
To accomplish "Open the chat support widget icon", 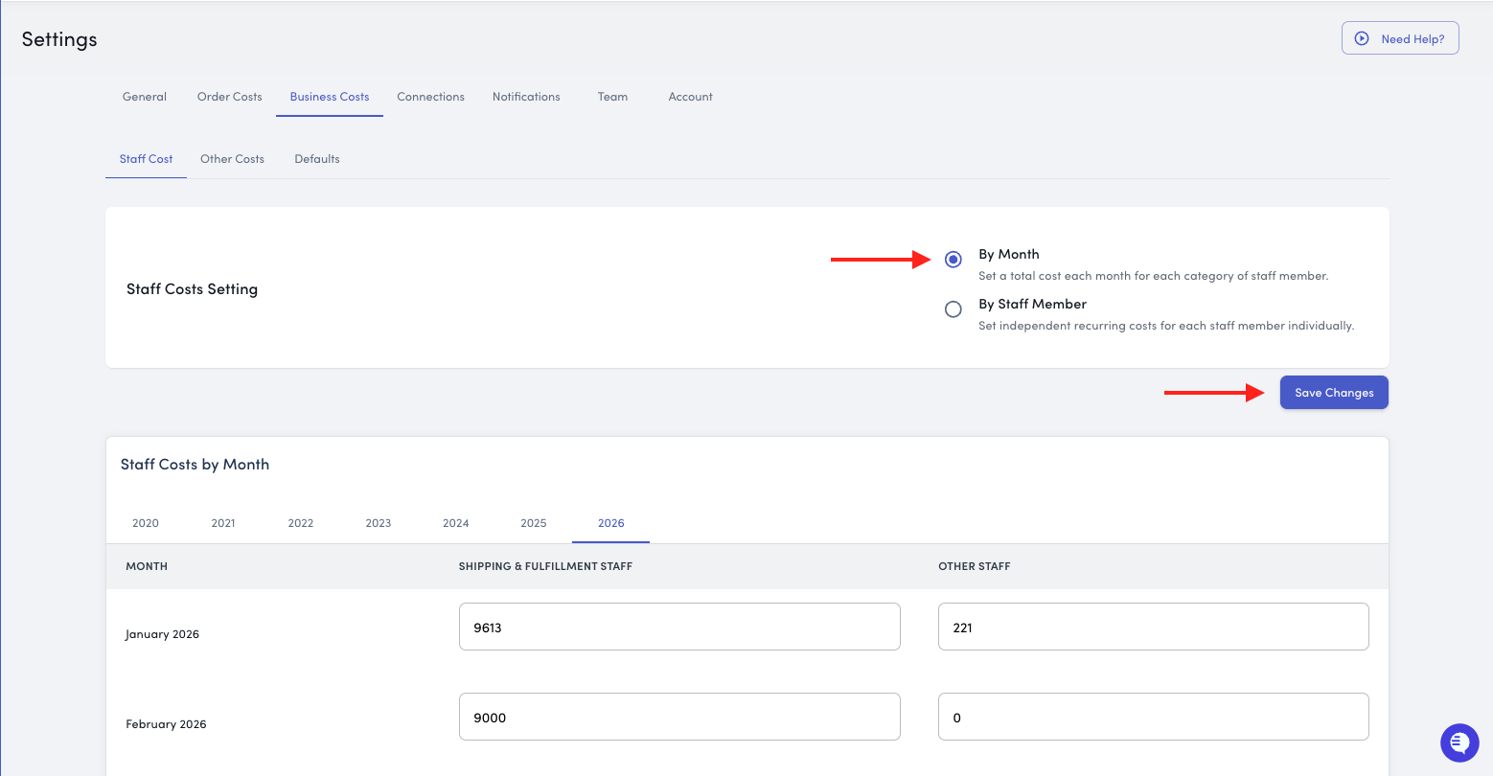I will 1459,742.
